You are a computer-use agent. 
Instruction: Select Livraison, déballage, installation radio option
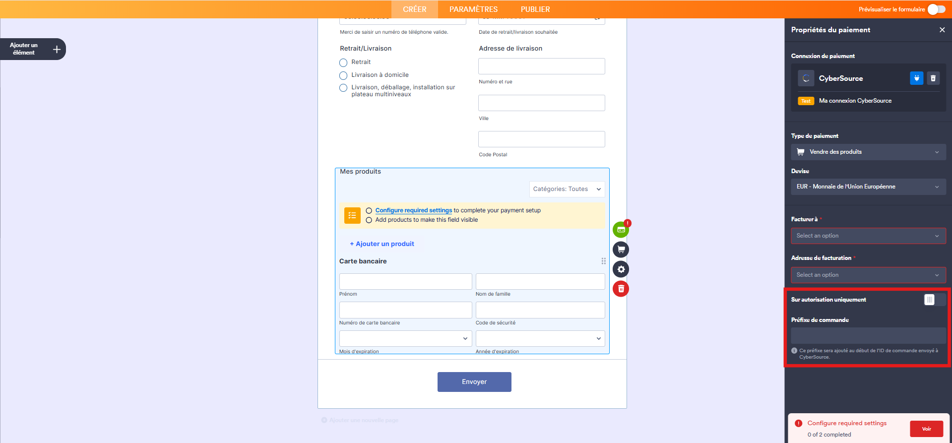343,88
